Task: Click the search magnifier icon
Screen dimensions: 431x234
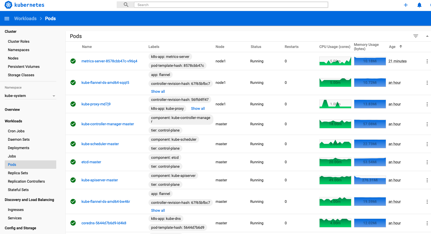Action: [x=126, y=5]
